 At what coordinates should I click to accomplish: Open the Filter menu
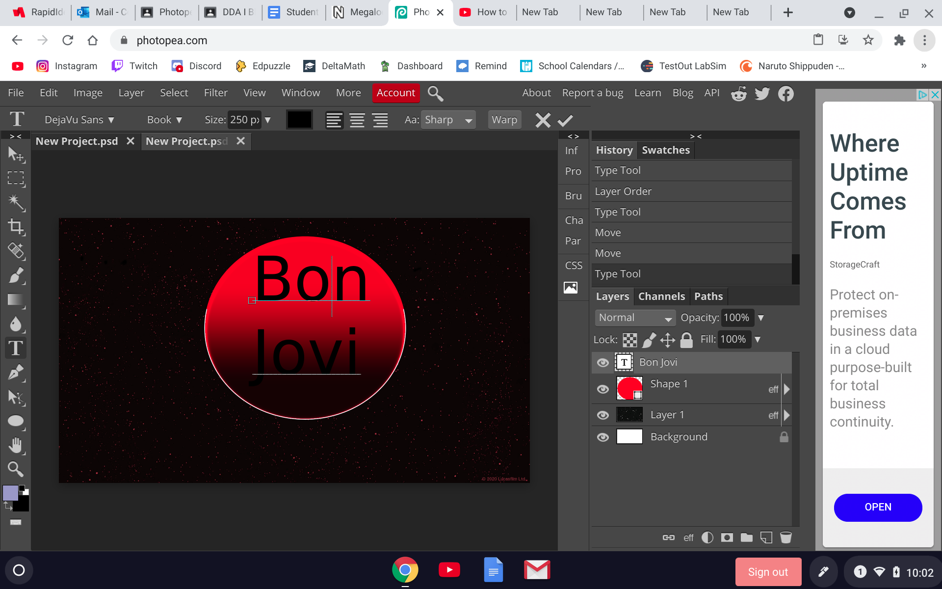(x=216, y=93)
